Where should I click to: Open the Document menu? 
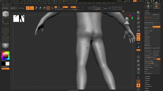16,3
